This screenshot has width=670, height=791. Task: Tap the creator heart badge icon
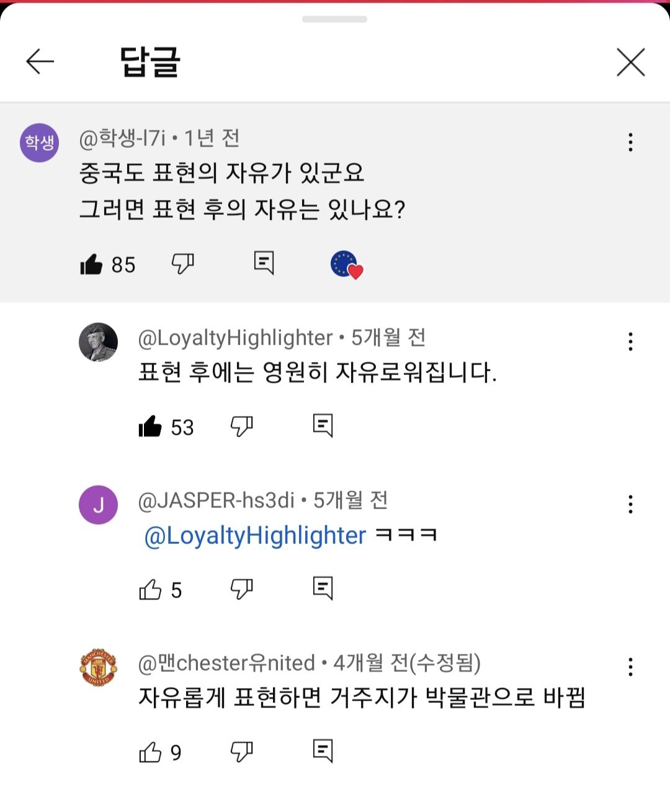(x=346, y=264)
